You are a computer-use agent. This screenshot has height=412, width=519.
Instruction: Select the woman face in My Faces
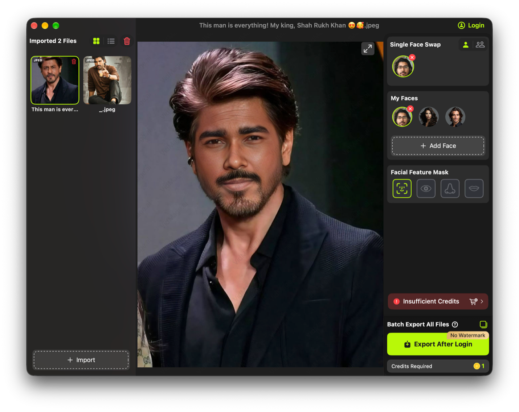(429, 117)
